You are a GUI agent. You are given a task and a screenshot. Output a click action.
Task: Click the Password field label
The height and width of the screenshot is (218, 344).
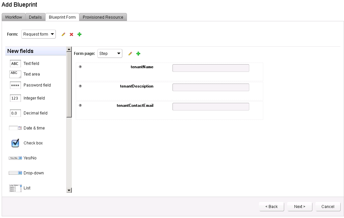click(37, 85)
